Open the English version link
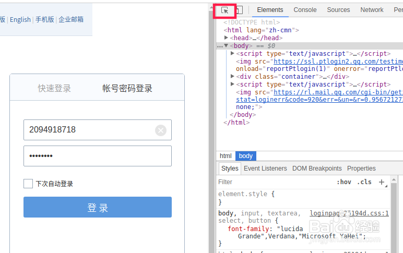Screen dimensions: 403x253 [20, 19]
